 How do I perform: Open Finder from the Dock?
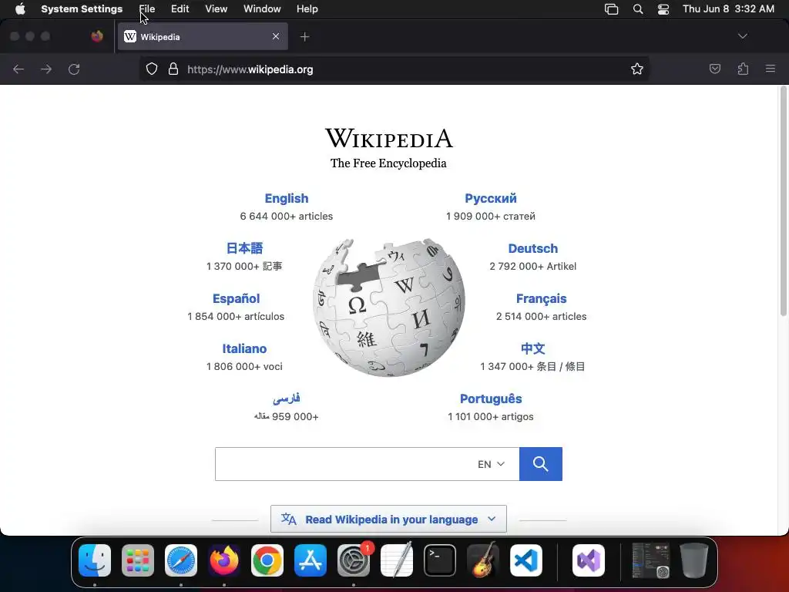[x=95, y=560]
